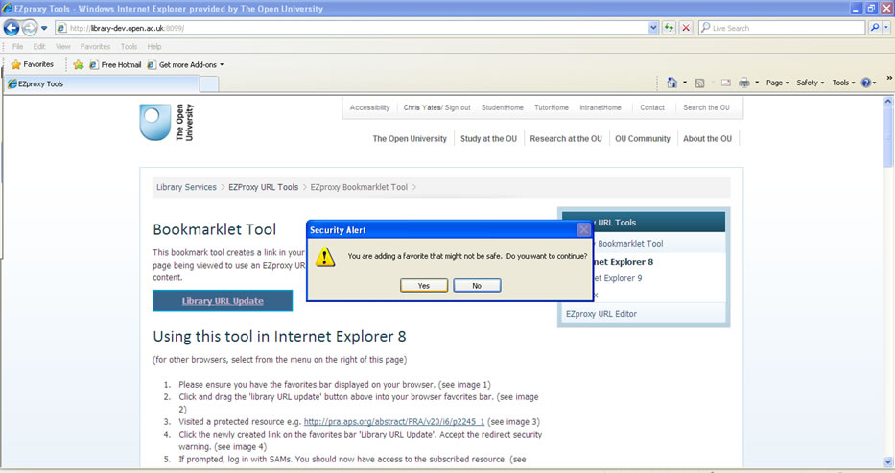Click No in Security Alert dialog
Viewport: 895px width, 473px height.
pos(477,285)
